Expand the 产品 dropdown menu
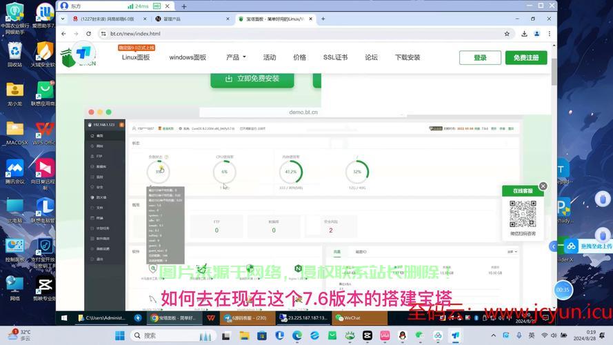The image size is (613, 345). 236,57
